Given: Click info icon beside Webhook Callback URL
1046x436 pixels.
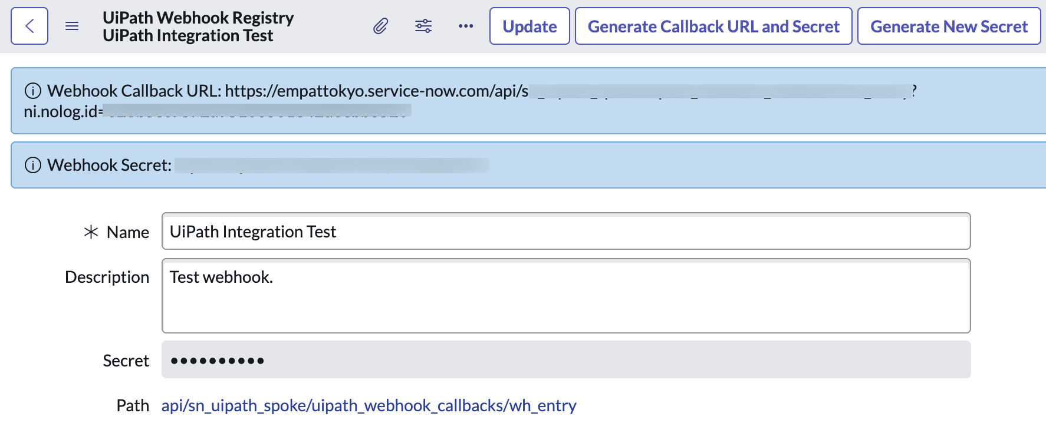Looking at the screenshot, I should tap(33, 91).
